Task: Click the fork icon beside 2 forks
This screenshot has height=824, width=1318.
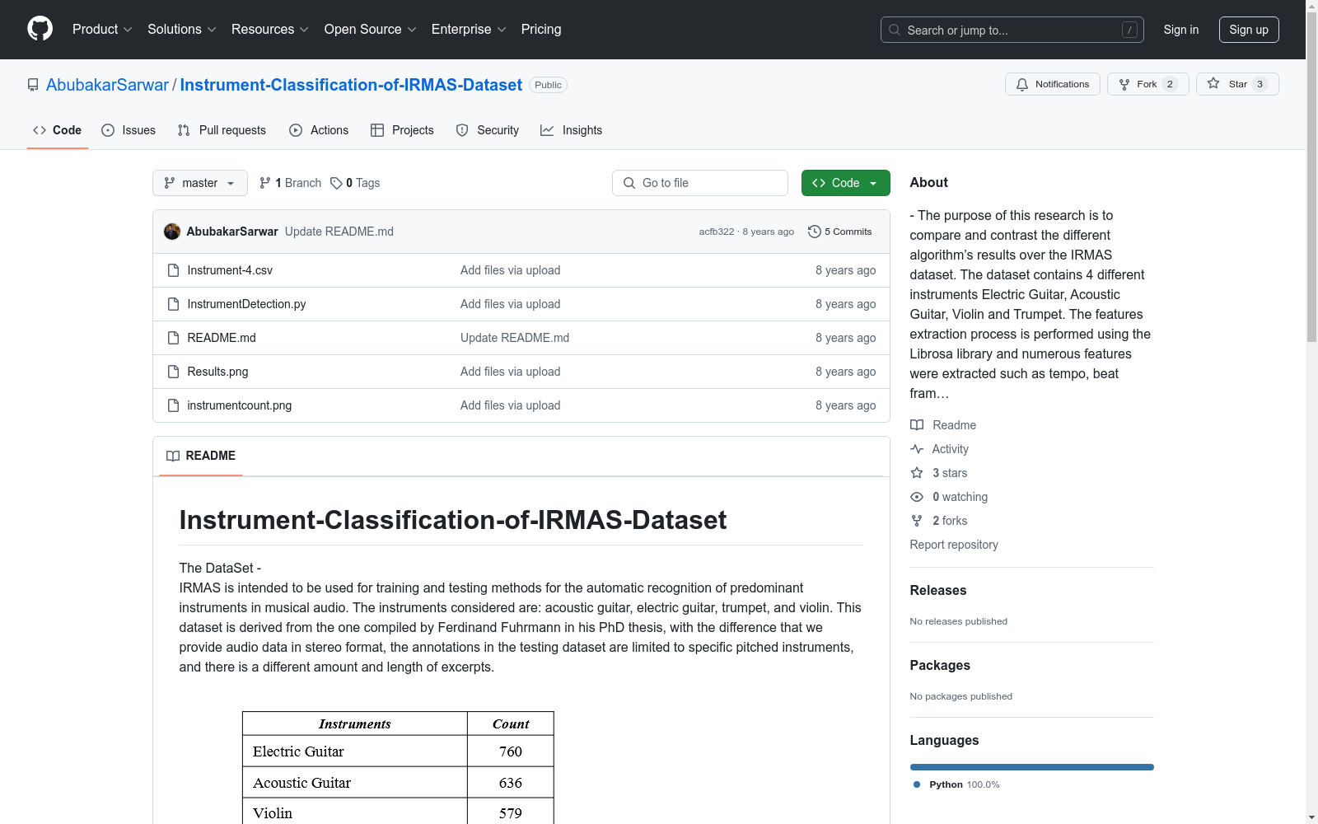Action: coord(917,521)
